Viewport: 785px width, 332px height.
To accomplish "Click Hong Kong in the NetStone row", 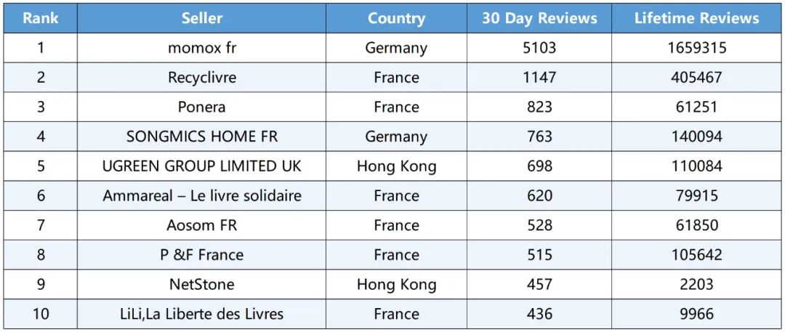I will tap(396, 284).
